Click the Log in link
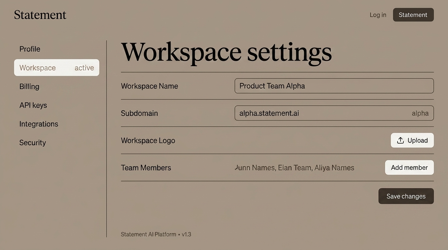This screenshot has width=448, height=250. coord(378,15)
